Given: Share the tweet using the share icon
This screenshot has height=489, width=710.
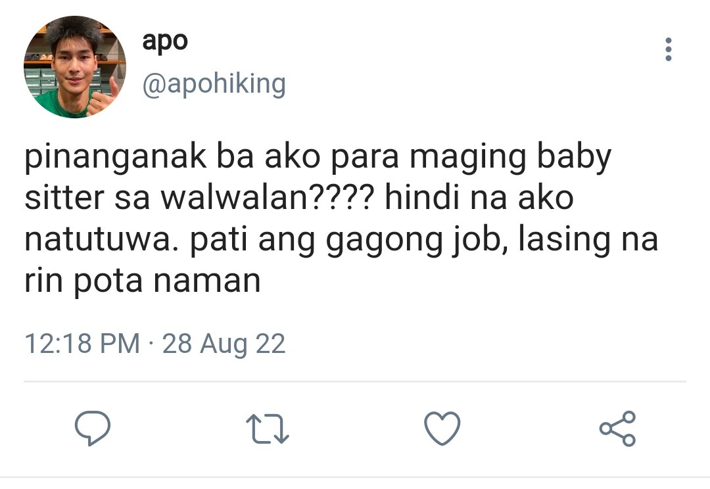Looking at the screenshot, I should 617,429.
